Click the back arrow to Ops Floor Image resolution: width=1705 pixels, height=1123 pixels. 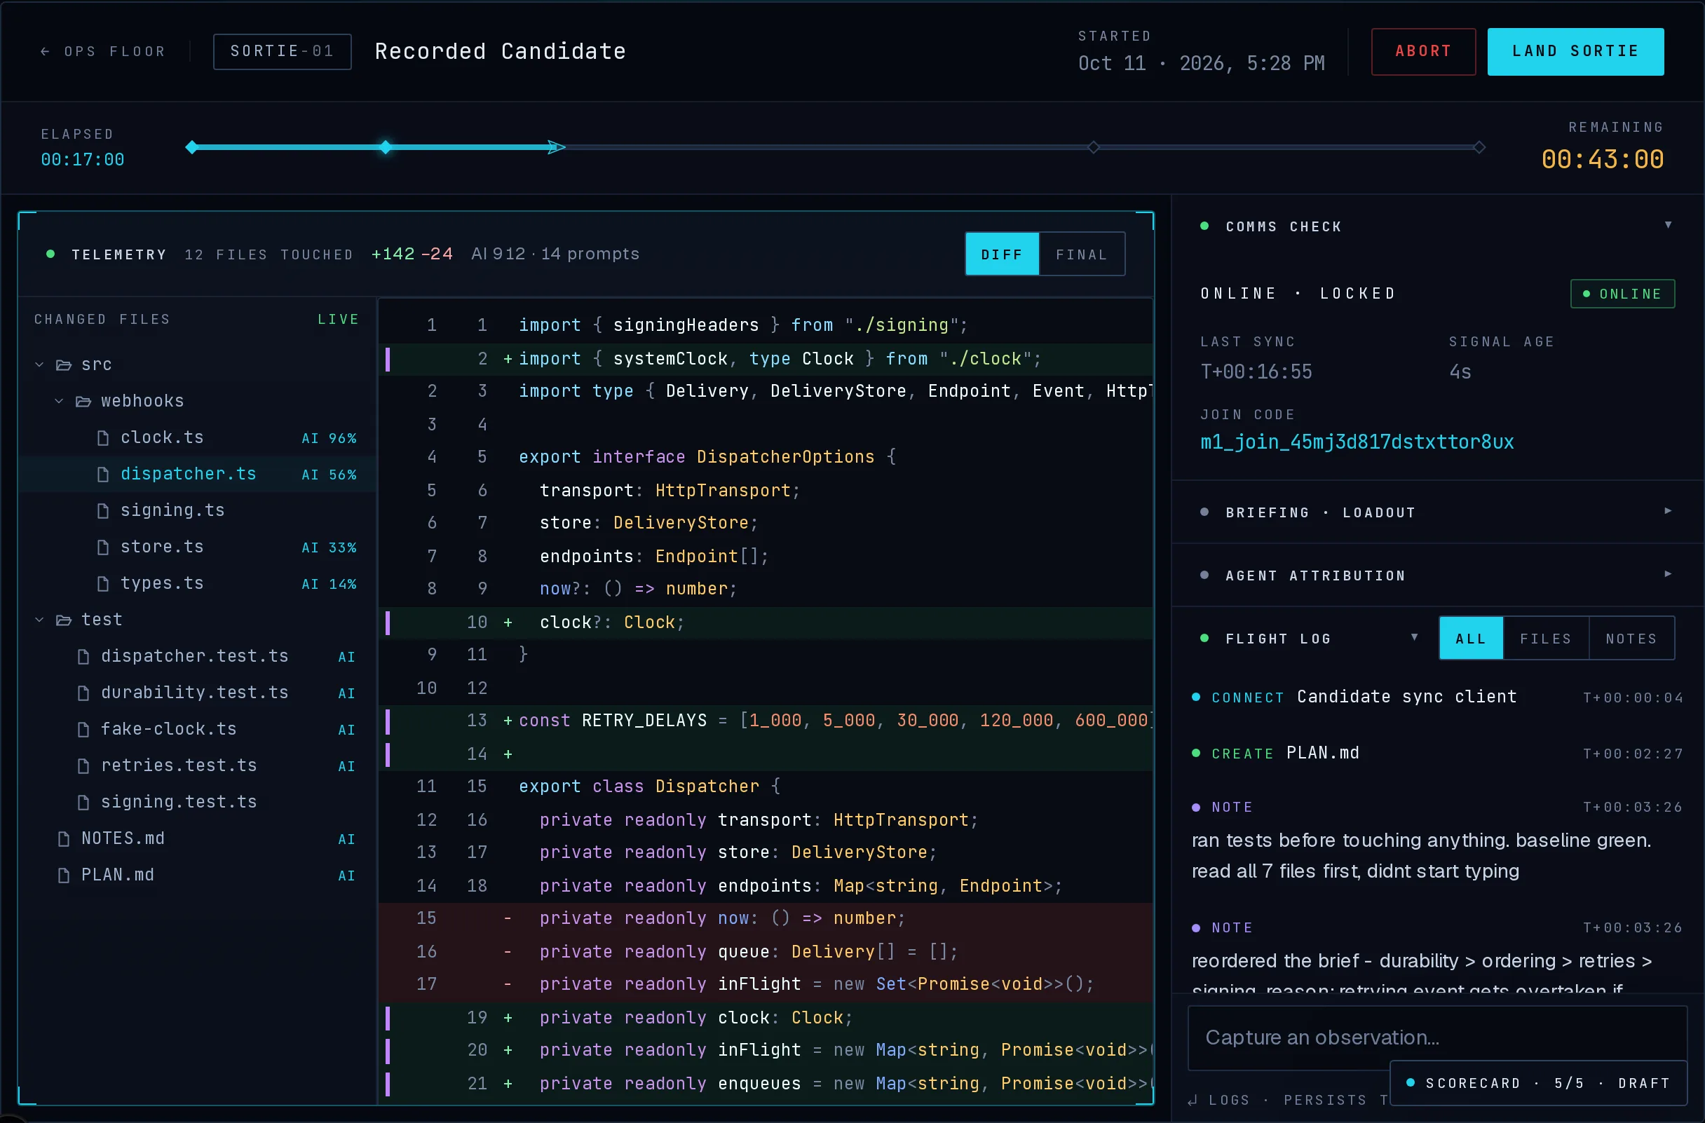tap(45, 52)
